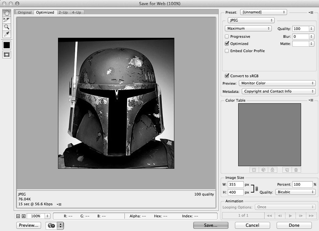Click the browser preview icon
This screenshot has width=319, height=231.
(x=51, y=225)
